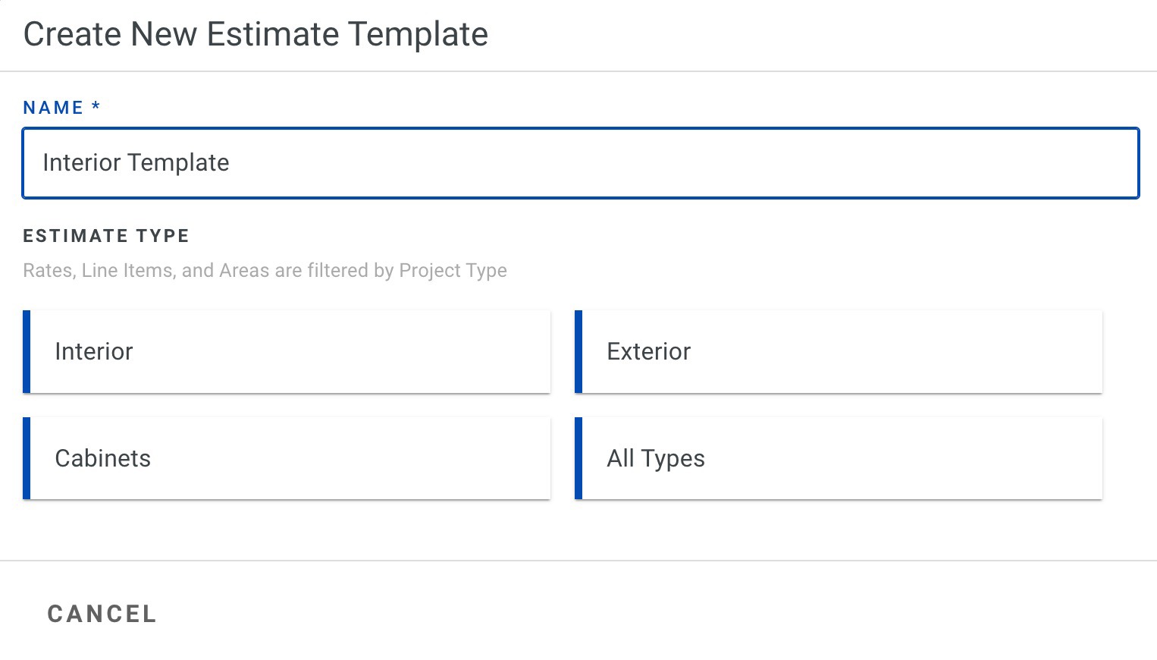
Task: Select the Interior estimate type
Action: (x=287, y=351)
